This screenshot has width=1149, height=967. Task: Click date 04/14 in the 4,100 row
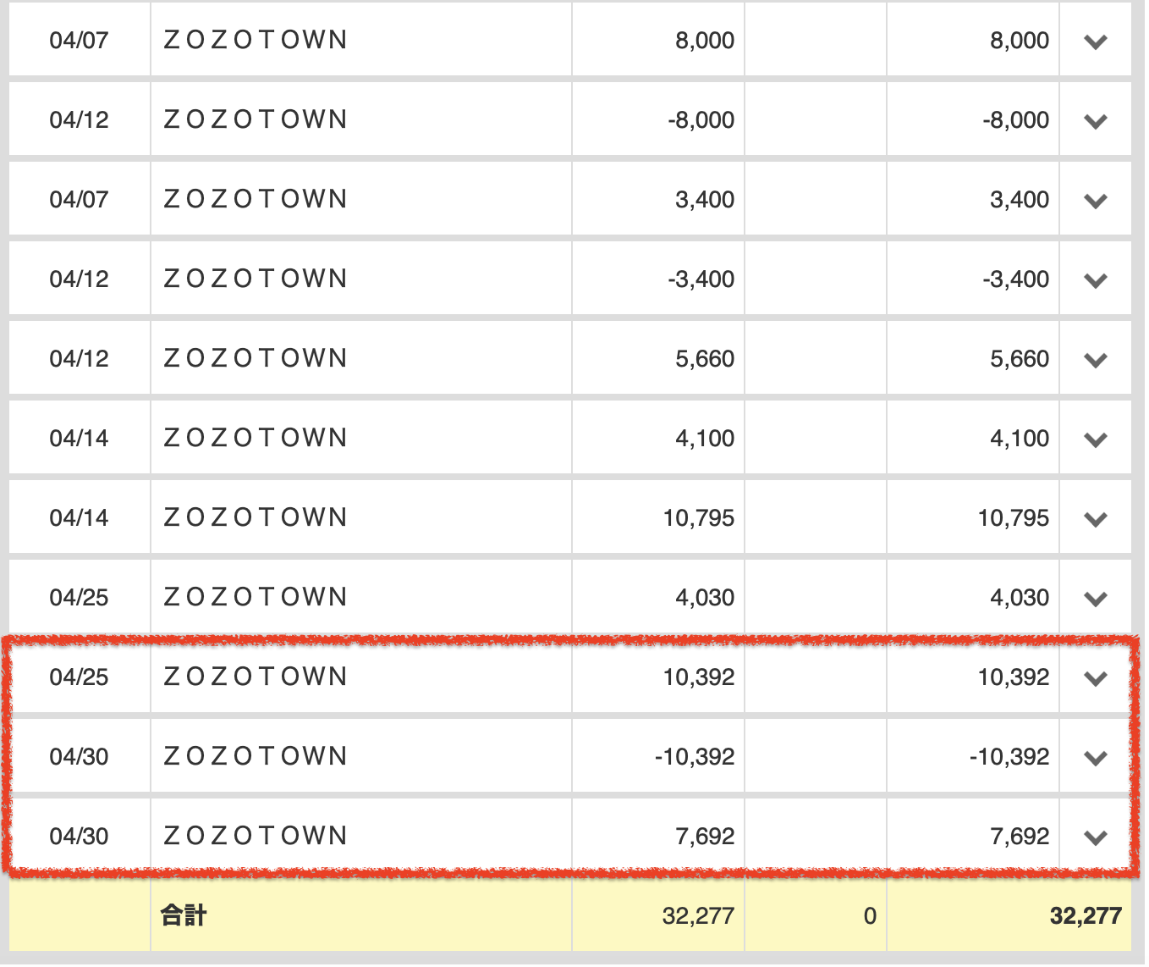(79, 439)
